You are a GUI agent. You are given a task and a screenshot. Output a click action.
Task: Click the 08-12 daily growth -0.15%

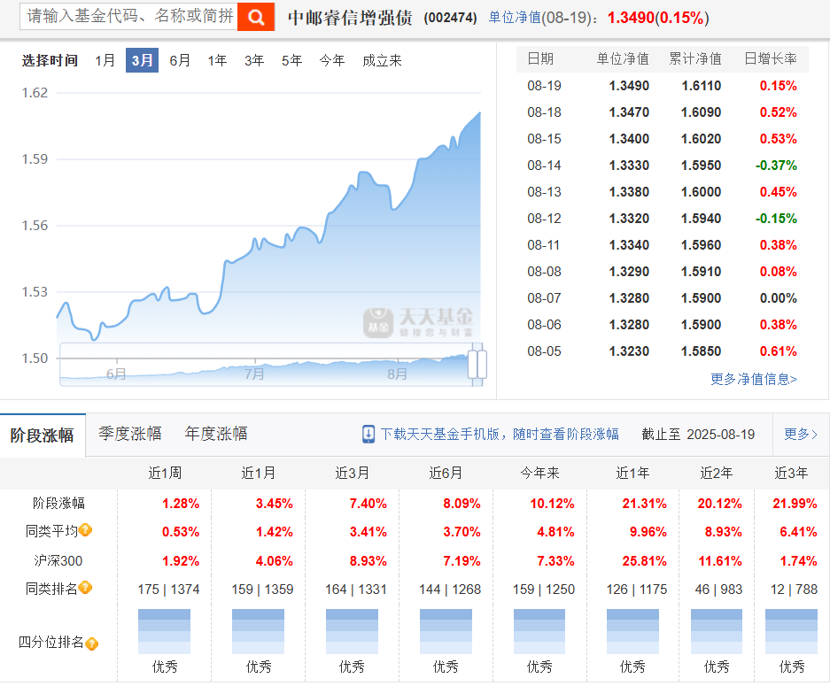click(x=776, y=219)
